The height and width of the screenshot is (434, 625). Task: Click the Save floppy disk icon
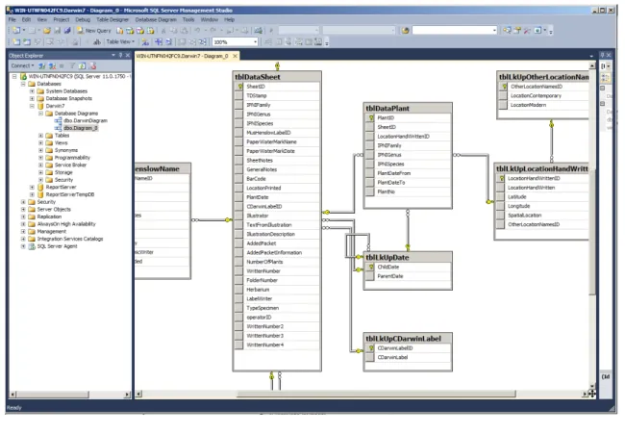point(58,31)
